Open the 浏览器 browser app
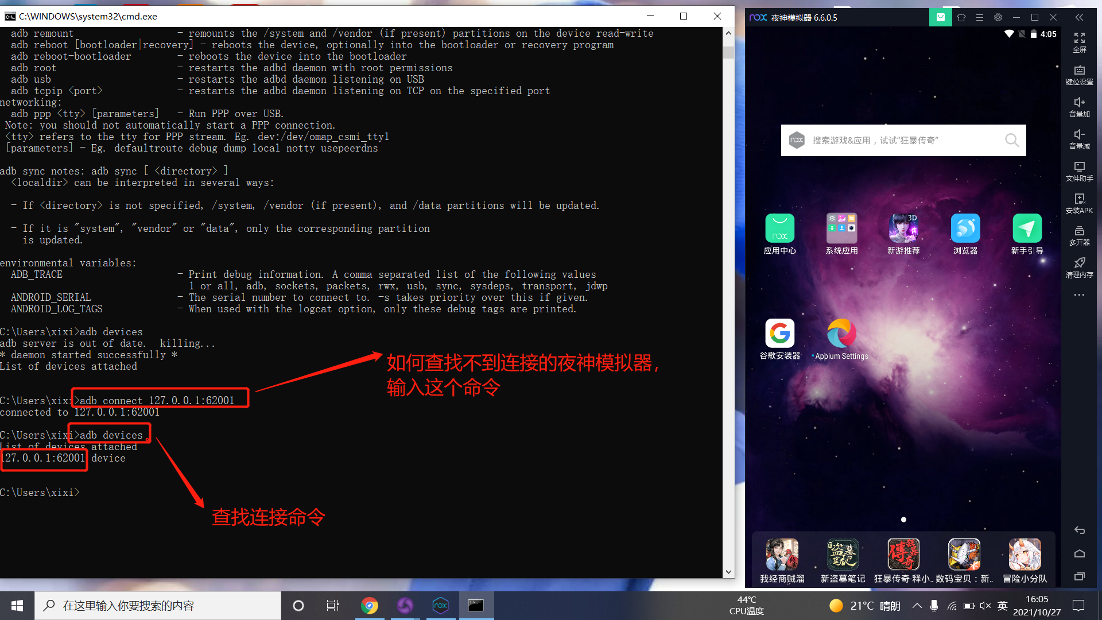 965,228
